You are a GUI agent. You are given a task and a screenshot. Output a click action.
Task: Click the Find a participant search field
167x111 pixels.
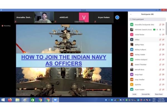pyautogui.click(x=148, y=19)
